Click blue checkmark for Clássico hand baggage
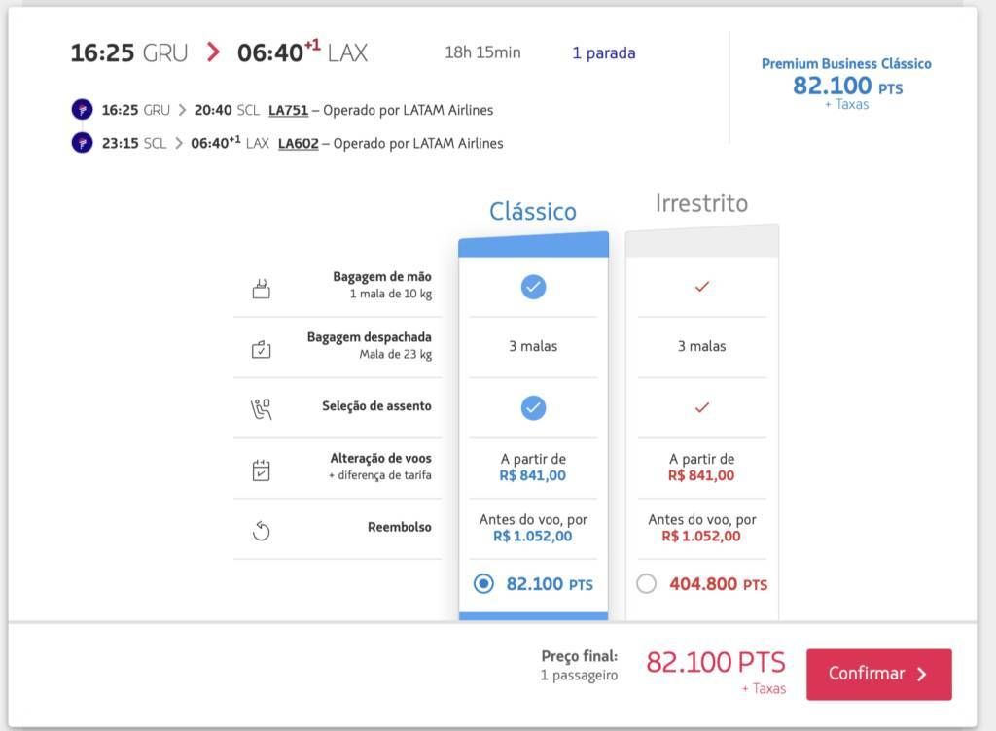 pyautogui.click(x=533, y=287)
